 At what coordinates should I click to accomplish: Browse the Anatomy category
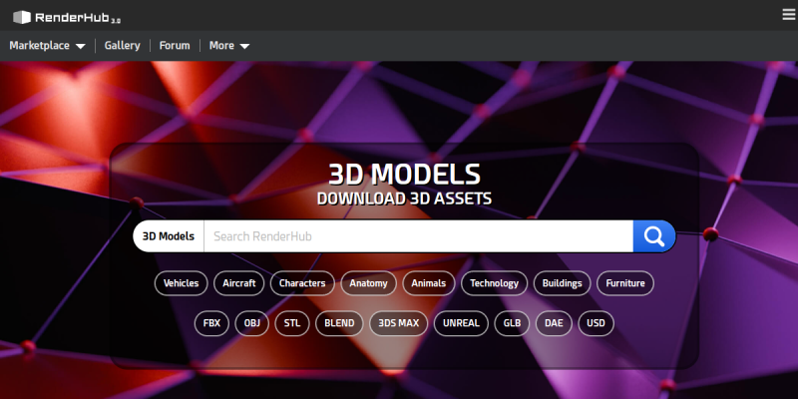point(368,283)
